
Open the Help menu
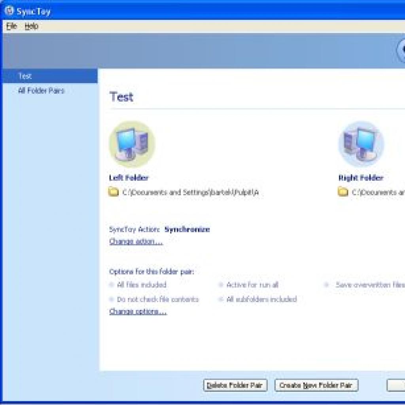(32, 26)
